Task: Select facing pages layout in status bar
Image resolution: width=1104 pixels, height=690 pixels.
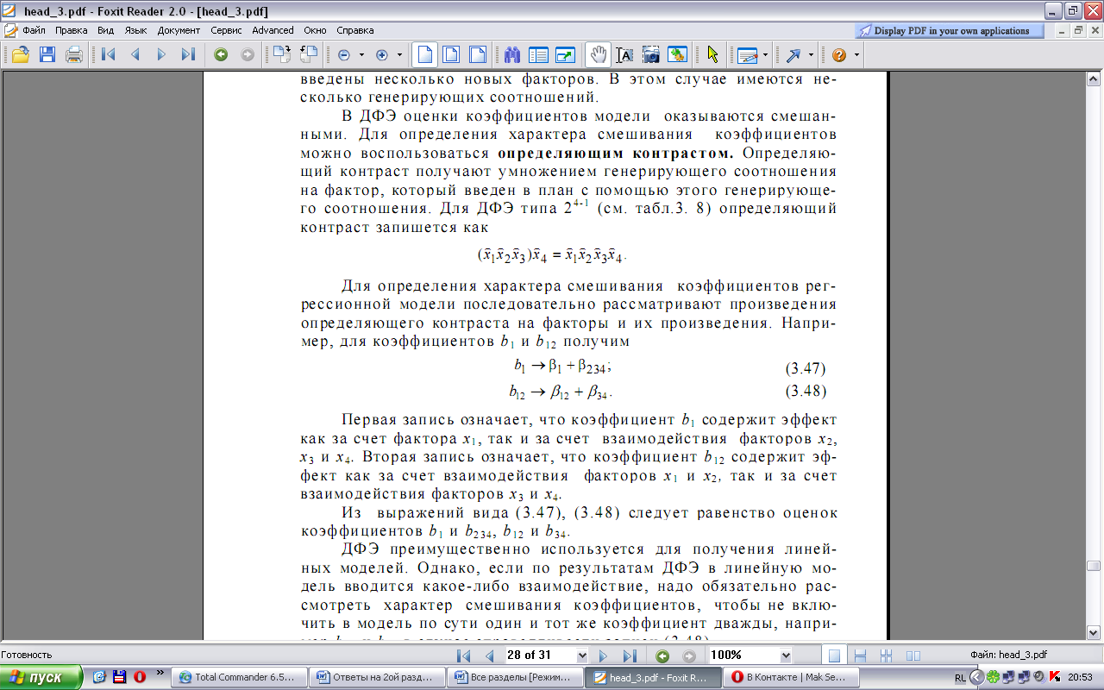Action: pyautogui.click(x=913, y=655)
